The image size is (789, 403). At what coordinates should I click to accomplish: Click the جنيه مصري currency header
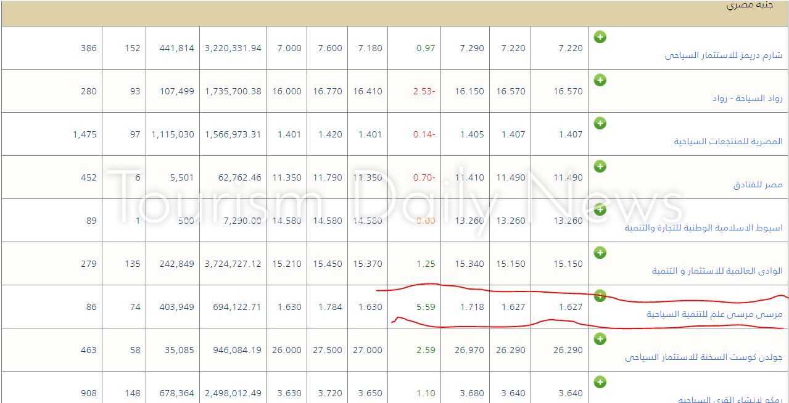(x=754, y=6)
